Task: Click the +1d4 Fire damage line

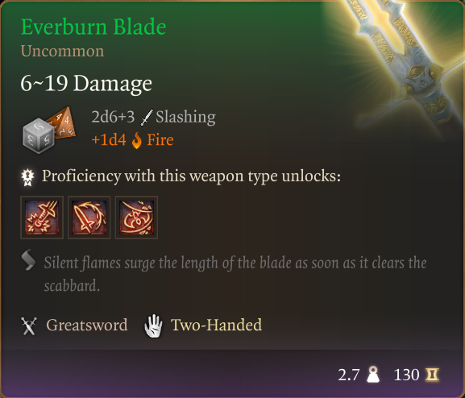Action: tap(132, 139)
